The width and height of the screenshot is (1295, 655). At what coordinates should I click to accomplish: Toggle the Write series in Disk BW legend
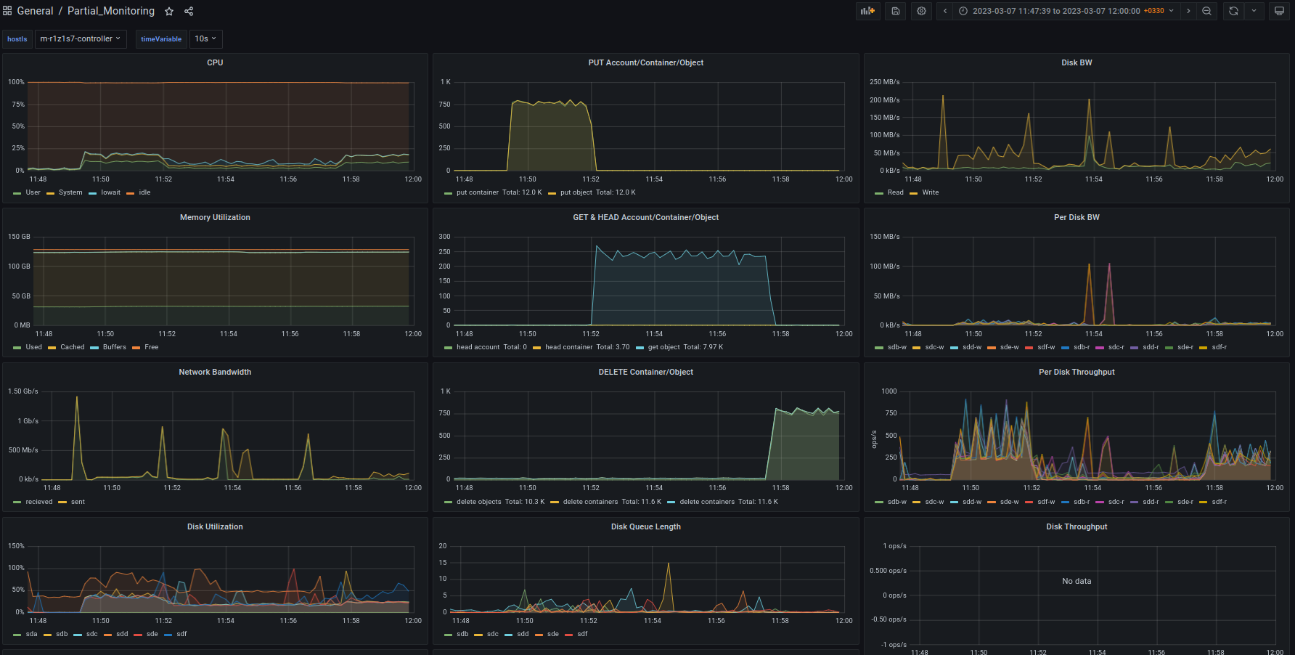pos(930,192)
